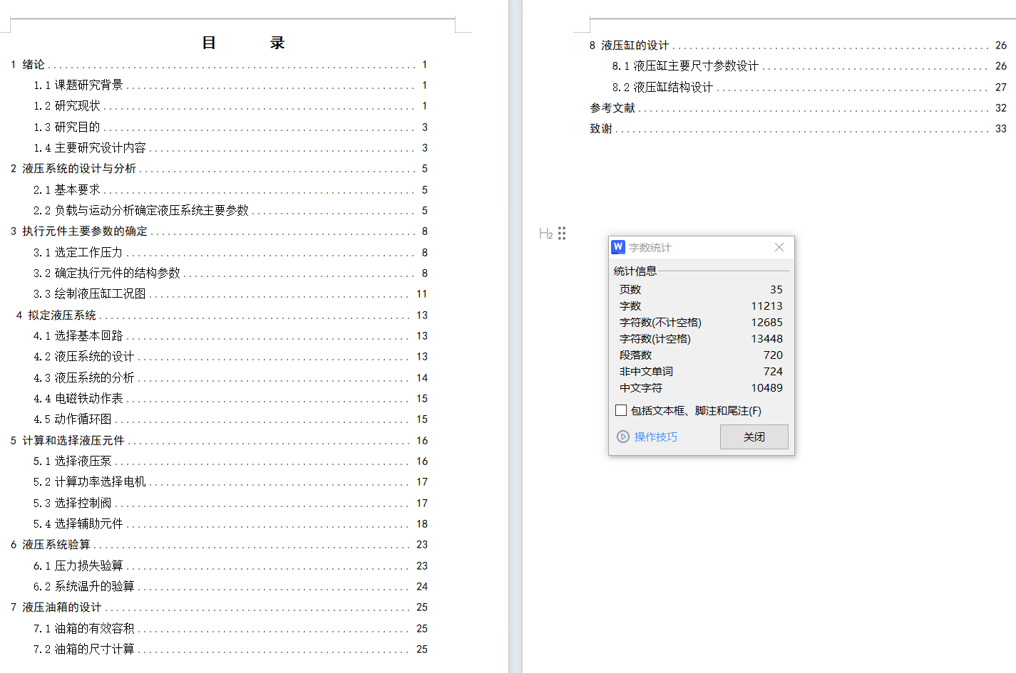
Task: Open entry 3.1 选定工作压力
Action: (230, 252)
